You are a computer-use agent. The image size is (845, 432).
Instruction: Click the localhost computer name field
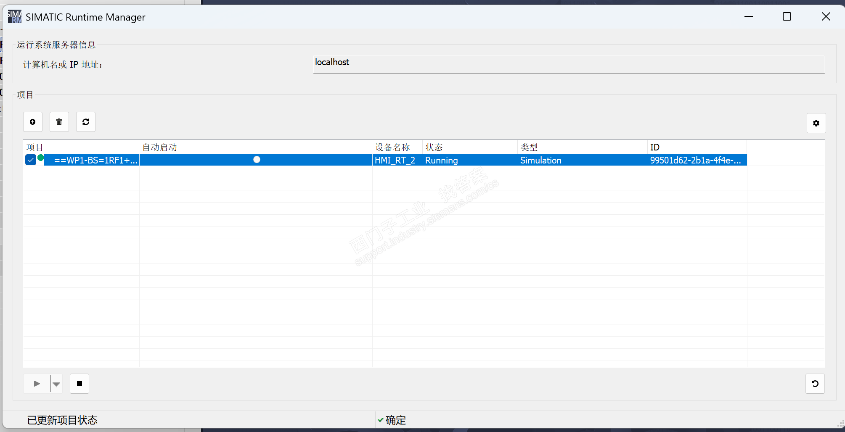click(569, 64)
